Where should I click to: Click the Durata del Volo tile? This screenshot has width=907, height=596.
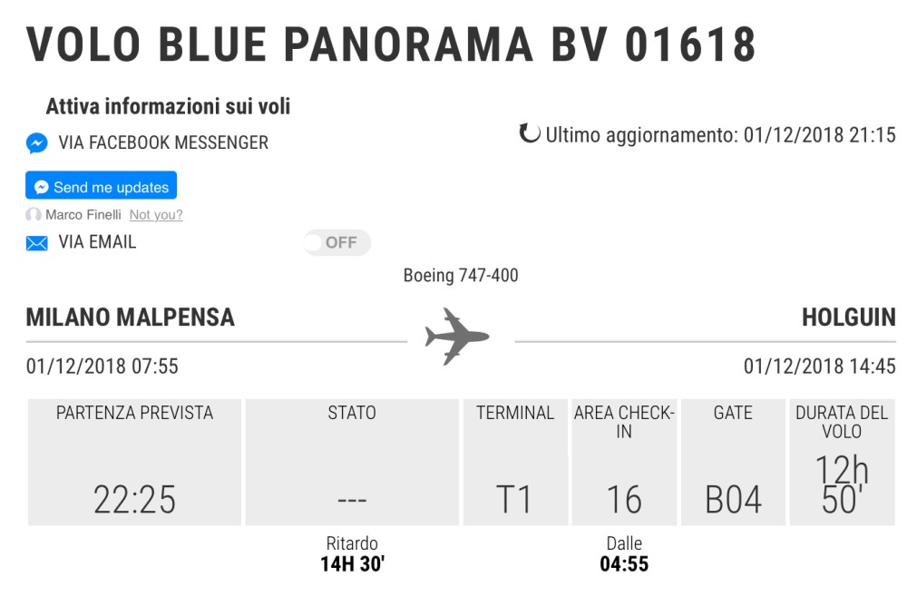pos(842,463)
